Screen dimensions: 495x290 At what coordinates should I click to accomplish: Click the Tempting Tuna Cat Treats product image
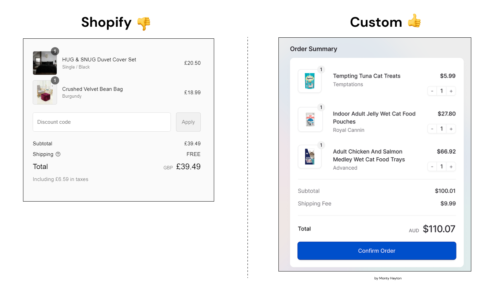(310, 81)
